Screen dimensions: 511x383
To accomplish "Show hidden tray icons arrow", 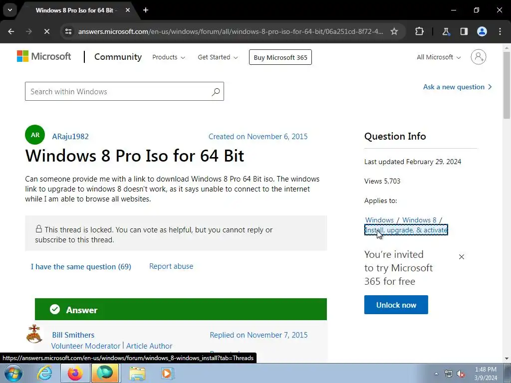I will 436,374.
